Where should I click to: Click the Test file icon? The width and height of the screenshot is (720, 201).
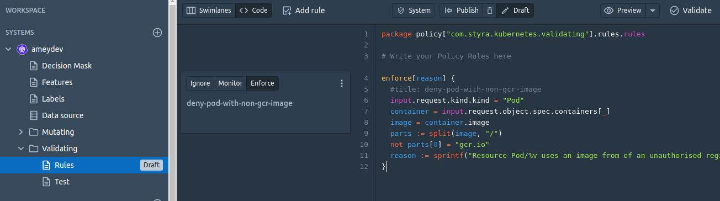point(46,182)
